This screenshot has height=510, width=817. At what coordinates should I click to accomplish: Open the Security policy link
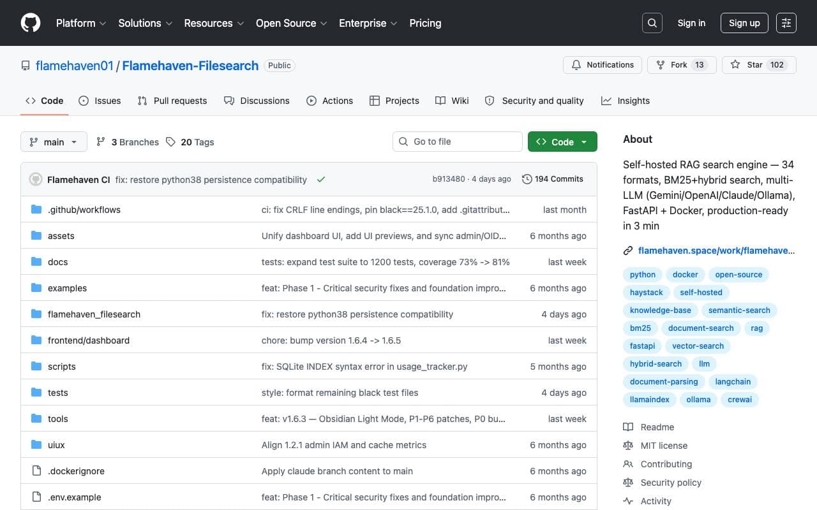(663, 483)
